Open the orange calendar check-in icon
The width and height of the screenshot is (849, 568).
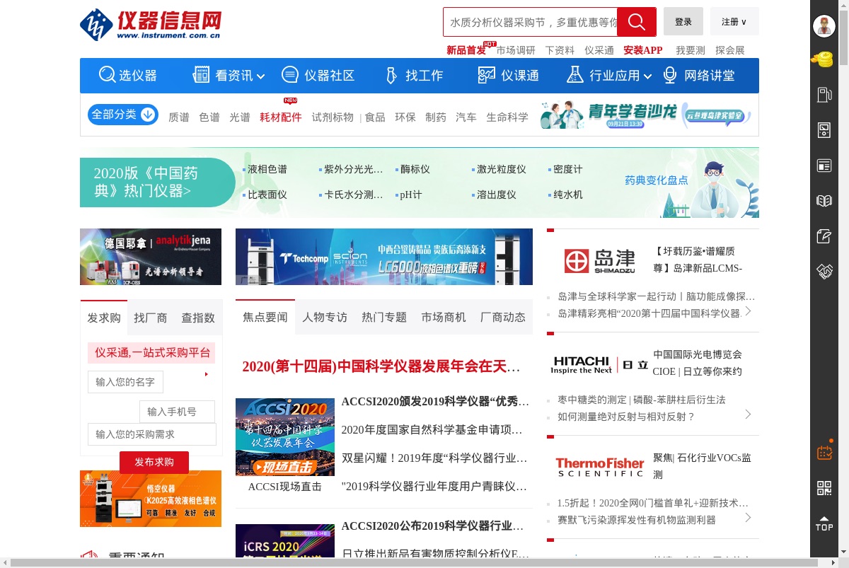pos(824,452)
